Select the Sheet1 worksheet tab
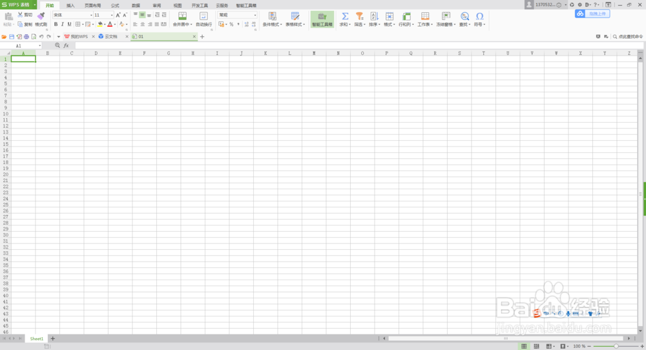Image resolution: width=646 pixels, height=350 pixels. (x=37, y=338)
